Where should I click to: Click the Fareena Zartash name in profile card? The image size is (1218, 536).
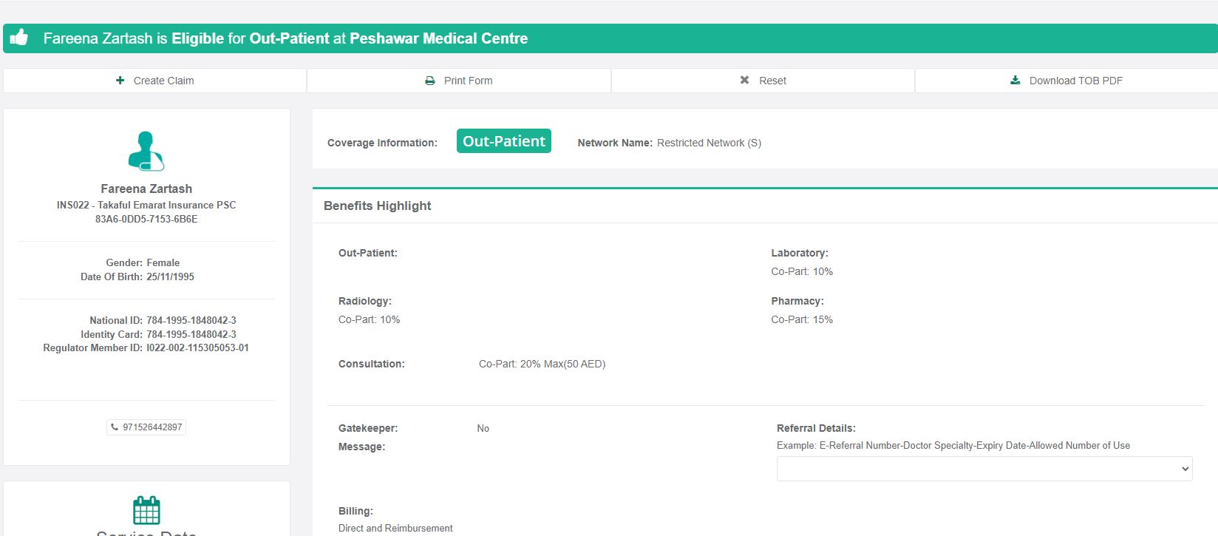click(x=146, y=189)
